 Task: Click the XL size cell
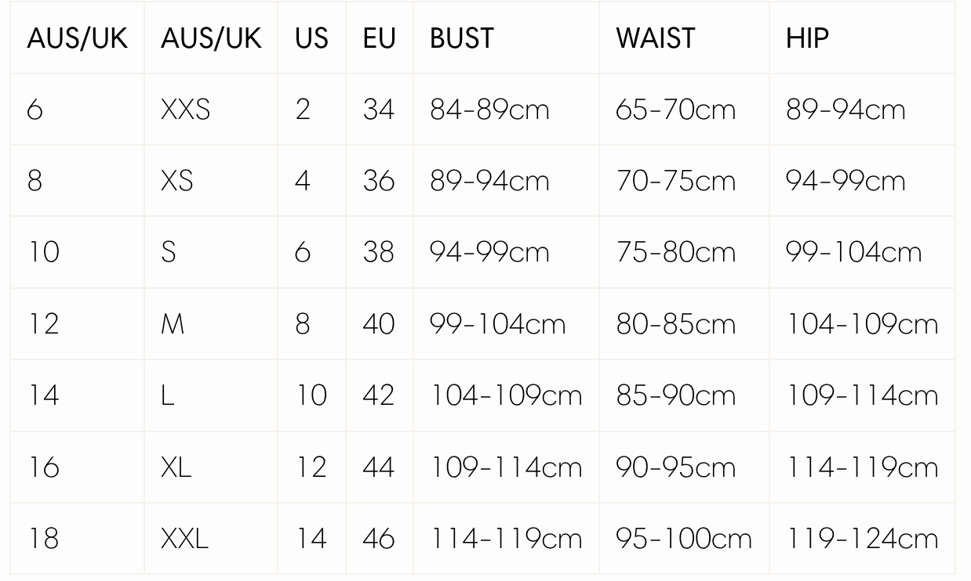click(176, 467)
